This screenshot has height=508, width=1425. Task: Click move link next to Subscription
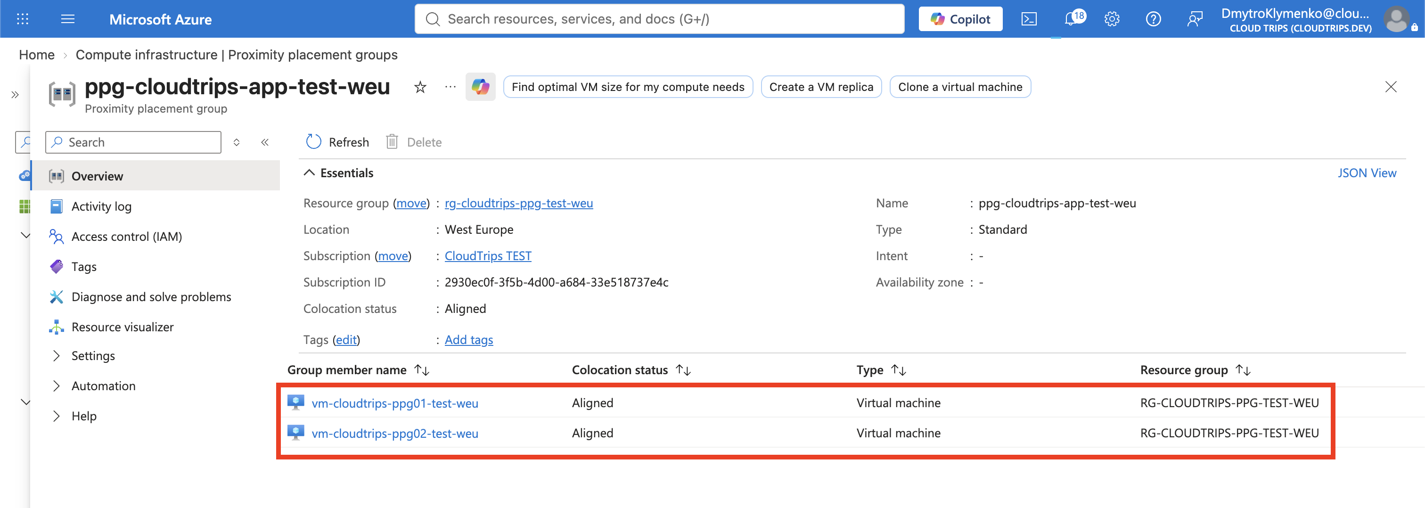393,256
